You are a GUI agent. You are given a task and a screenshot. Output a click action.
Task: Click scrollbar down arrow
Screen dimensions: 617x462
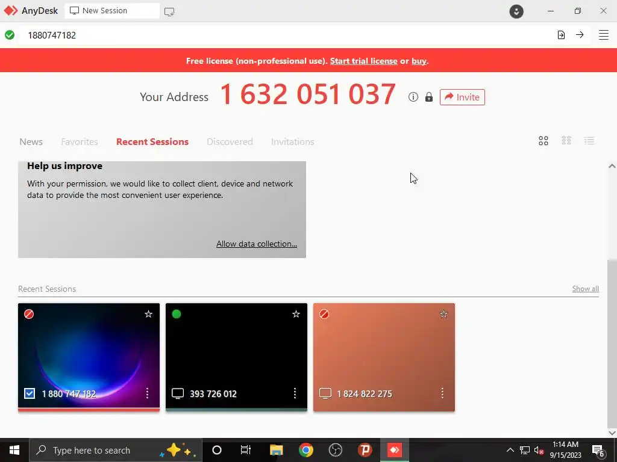612,433
